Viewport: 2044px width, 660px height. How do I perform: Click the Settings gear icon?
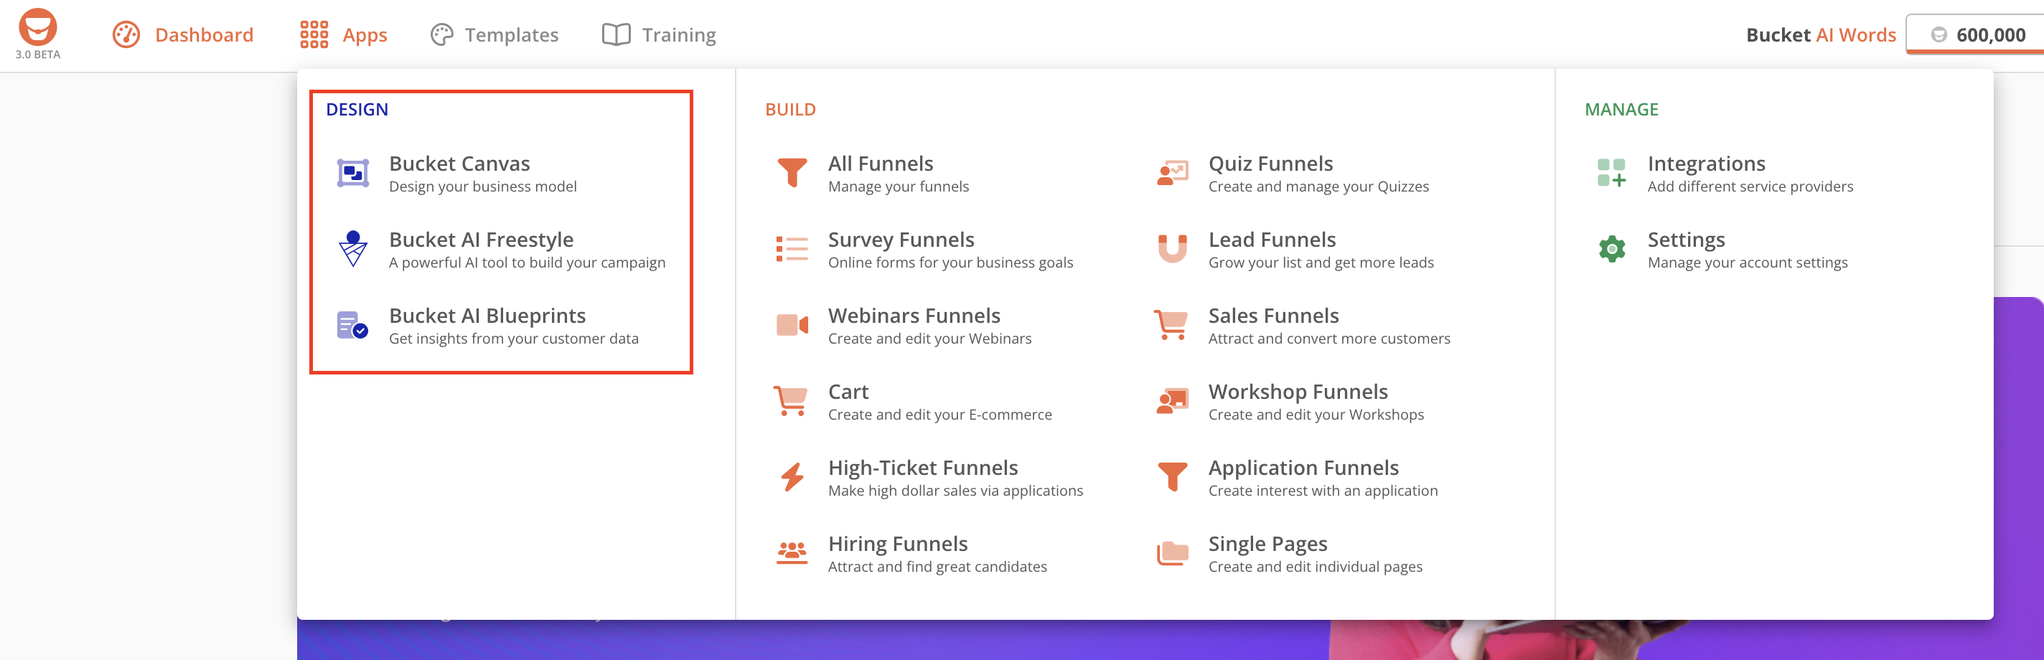(x=1611, y=249)
